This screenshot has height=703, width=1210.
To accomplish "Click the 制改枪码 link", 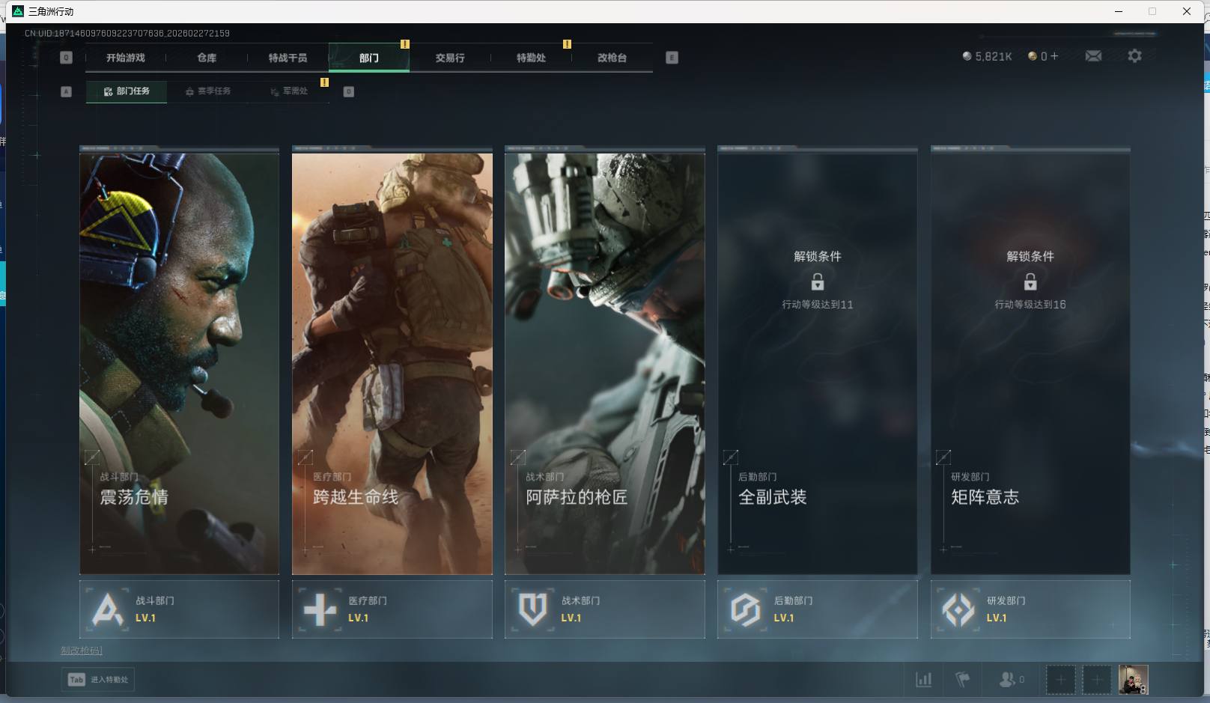I will [x=82, y=651].
